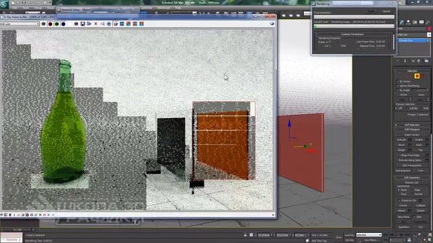Enable the By Vertex checkbox
The width and height of the screenshot is (433, 243).
tap(398, 82)
